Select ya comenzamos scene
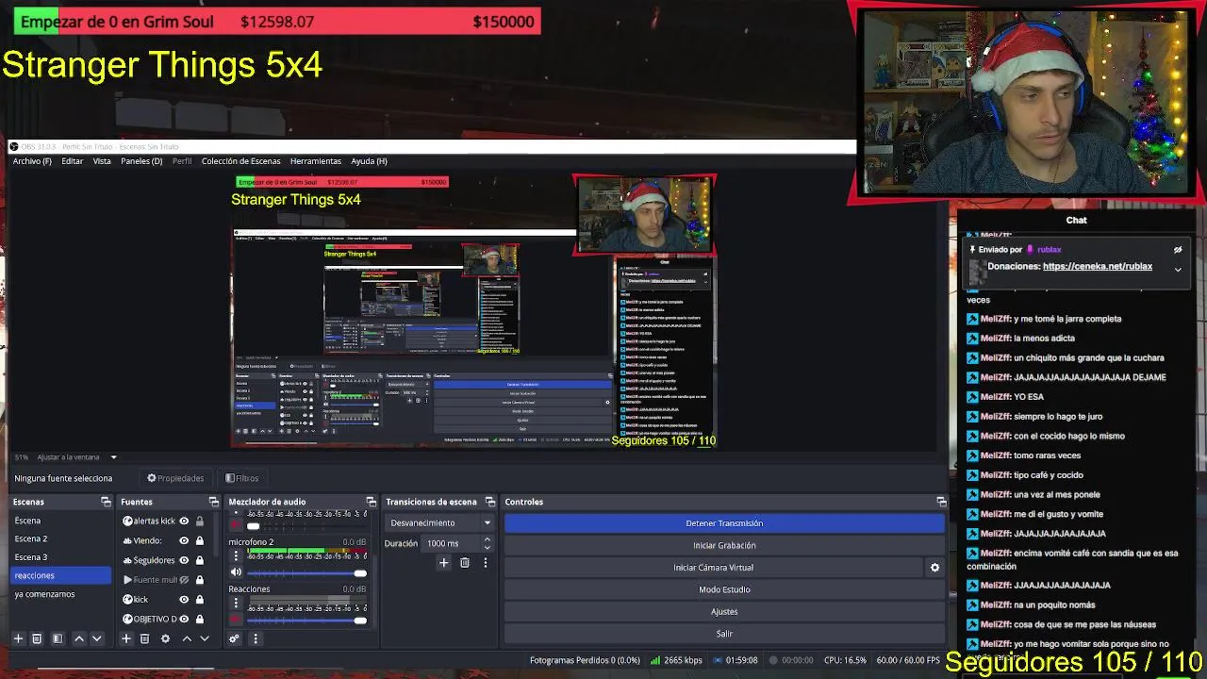This screenshot has height=679, width=1207. [61, 594]
